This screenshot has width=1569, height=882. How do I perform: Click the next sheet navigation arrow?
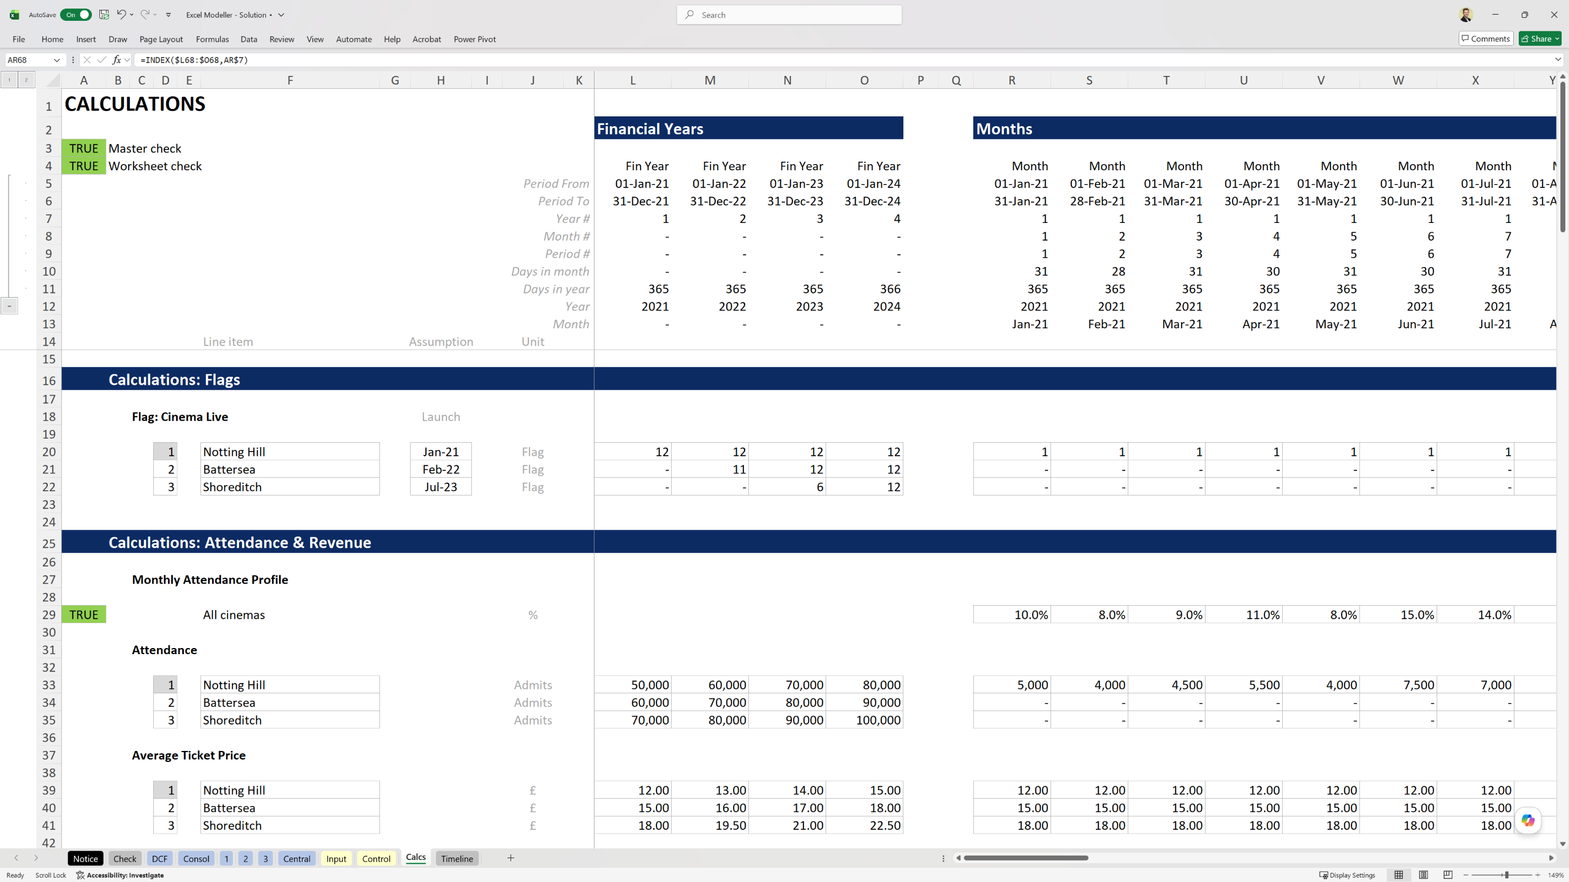pyautogui.click(x=36, y=858)
